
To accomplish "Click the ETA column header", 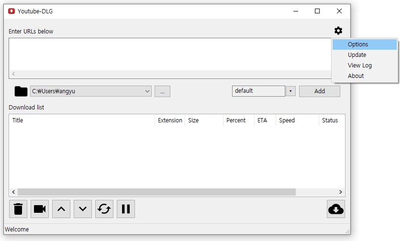I will [x=265, y=120].
